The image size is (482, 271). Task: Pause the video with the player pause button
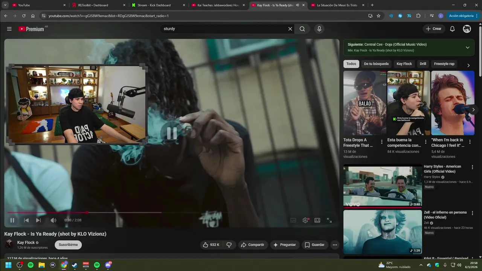click(x=12, y=220)
